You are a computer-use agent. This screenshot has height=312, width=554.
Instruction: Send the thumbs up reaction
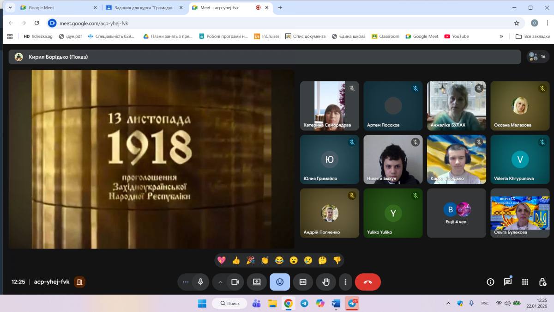(236, 260)
